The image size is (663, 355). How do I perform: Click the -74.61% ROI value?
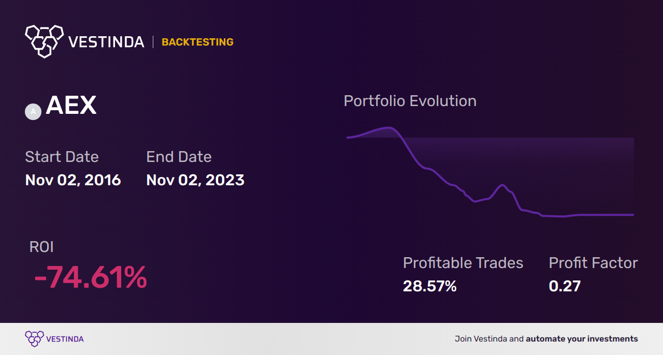(x=91, y=277)
